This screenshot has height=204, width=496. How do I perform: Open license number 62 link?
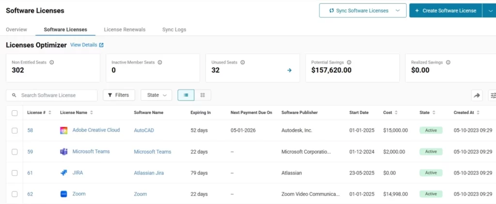pos(30,194)
